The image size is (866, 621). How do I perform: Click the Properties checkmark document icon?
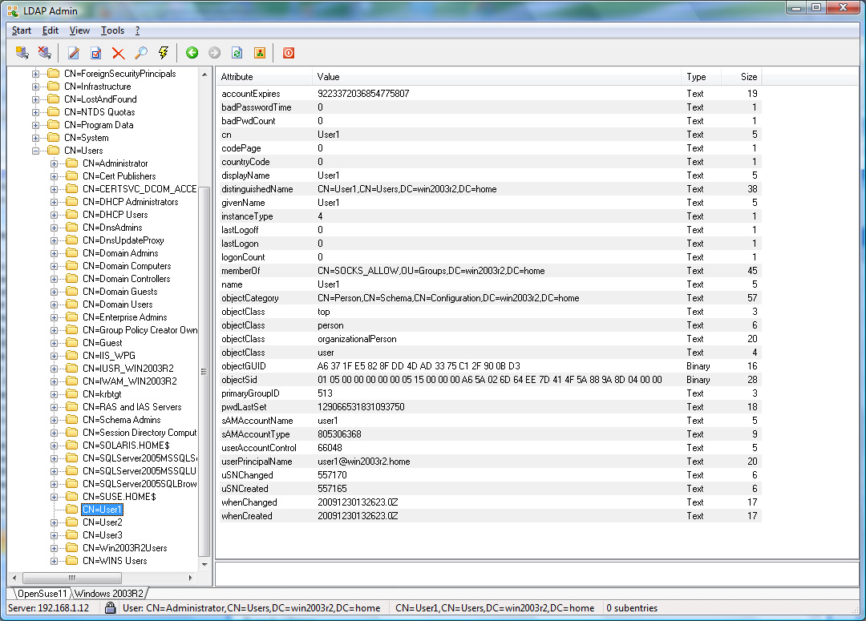(x=96, y=53)
